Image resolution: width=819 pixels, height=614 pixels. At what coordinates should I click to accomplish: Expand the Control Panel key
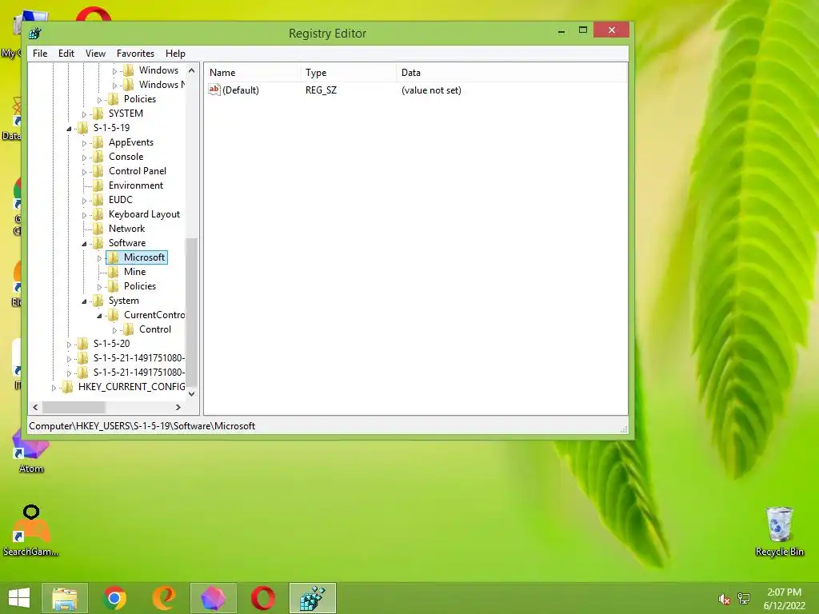84,172
